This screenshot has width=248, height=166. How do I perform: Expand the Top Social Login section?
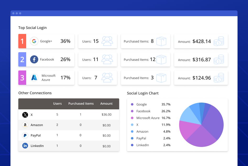32,27
